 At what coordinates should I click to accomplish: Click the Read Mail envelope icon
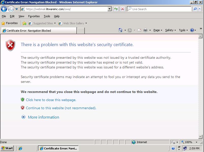point(139,30)
